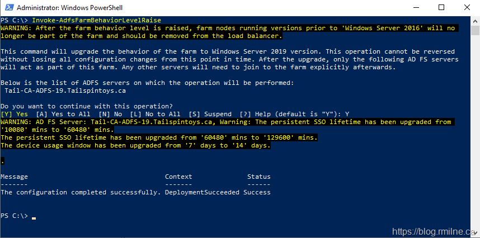Minimize the PowerShell window
The width and height of the screenshot is (480, 238).
pos(416,8)
